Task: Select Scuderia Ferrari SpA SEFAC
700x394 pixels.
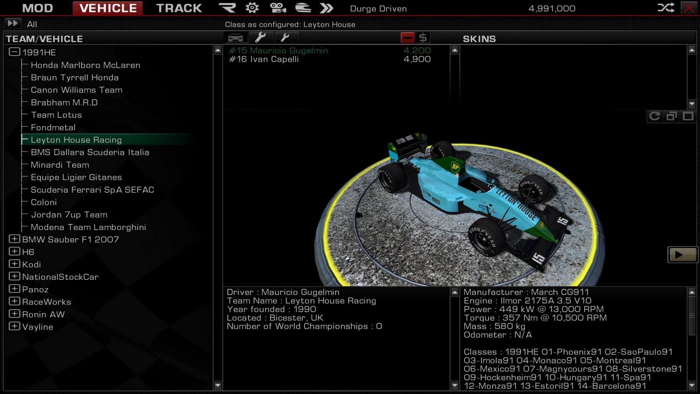Action: point(92,190)
